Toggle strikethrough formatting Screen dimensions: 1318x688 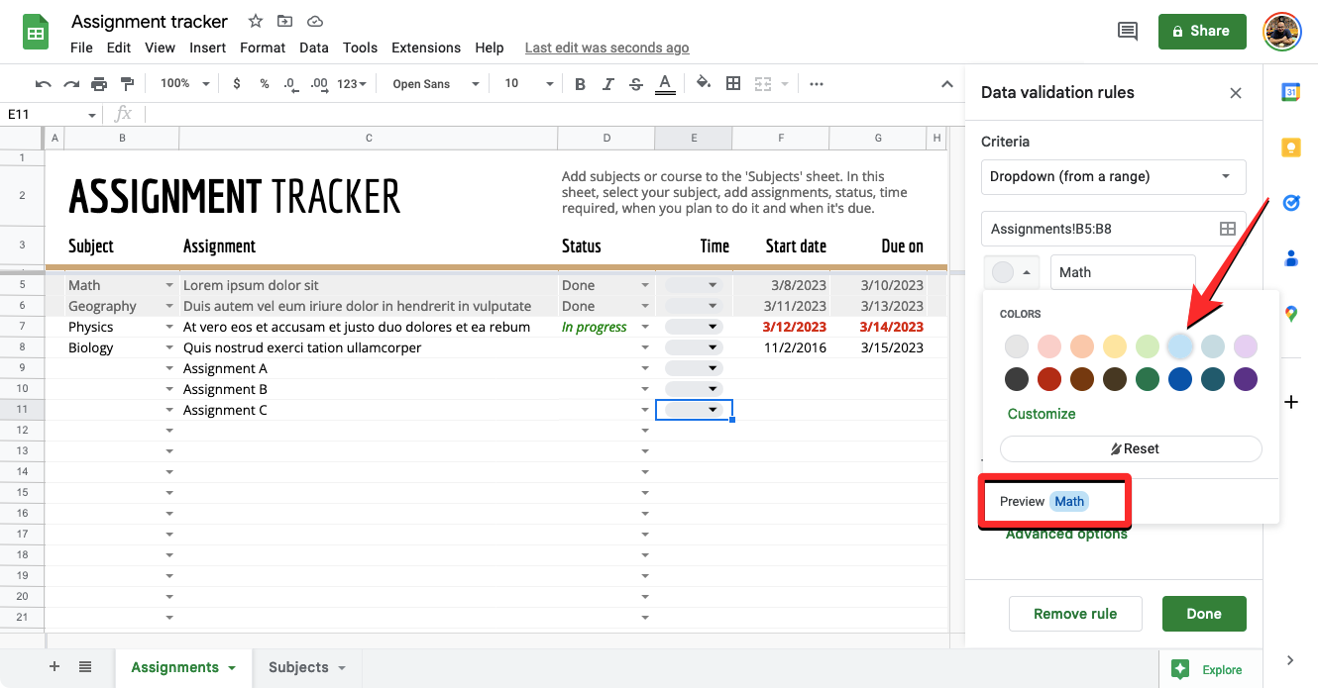point(636,84)
